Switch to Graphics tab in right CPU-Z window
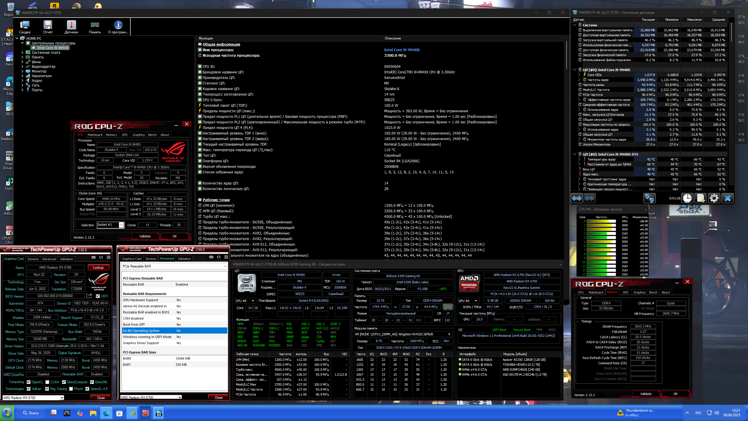This screenshot has width=748, height=421. 639,292
